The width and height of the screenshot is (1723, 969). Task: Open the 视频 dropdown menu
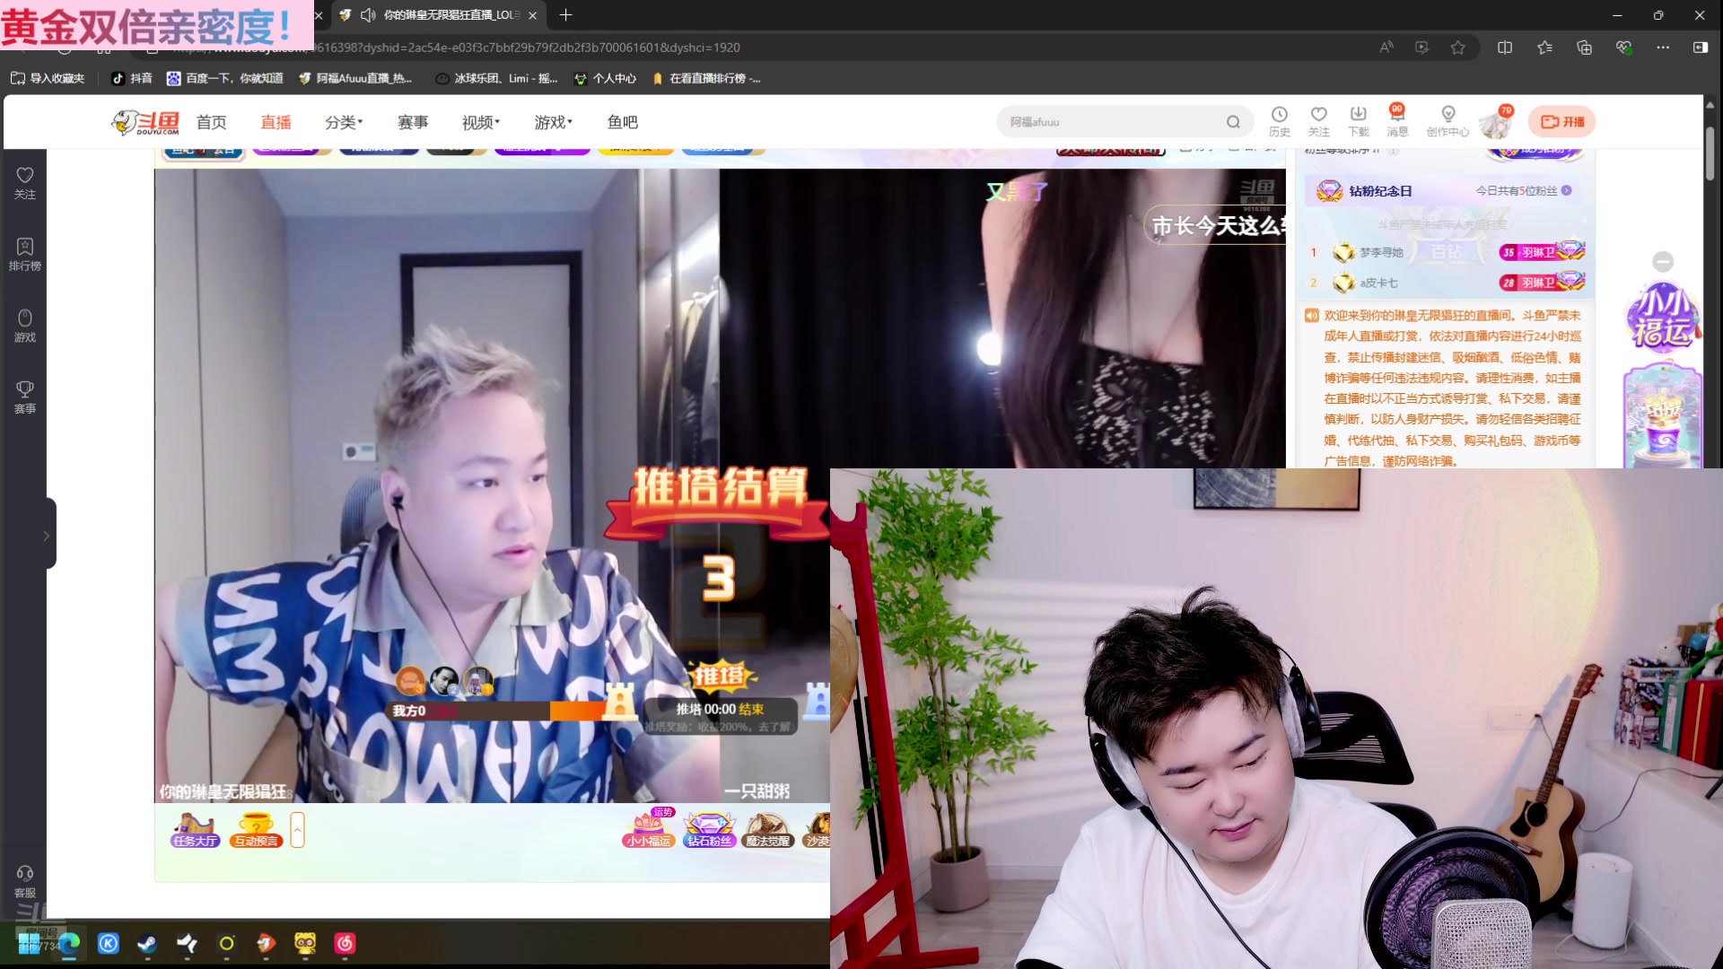point(481,122)
